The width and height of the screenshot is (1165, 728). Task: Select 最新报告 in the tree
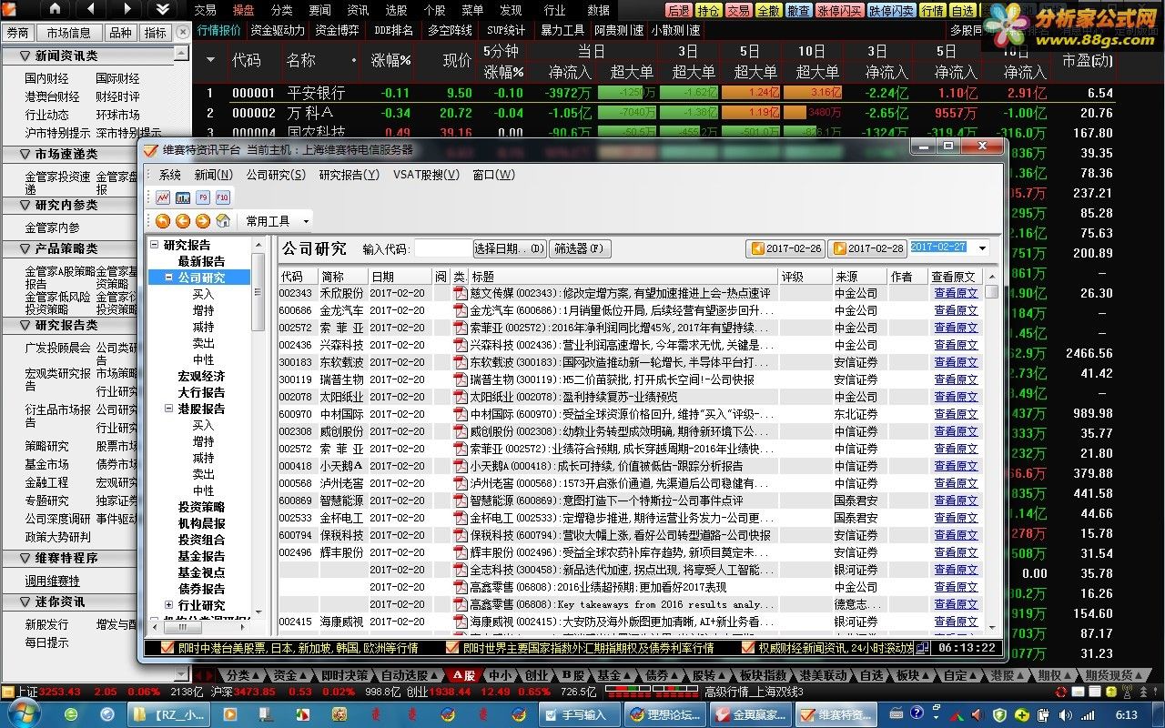click(x=201, y=261)
